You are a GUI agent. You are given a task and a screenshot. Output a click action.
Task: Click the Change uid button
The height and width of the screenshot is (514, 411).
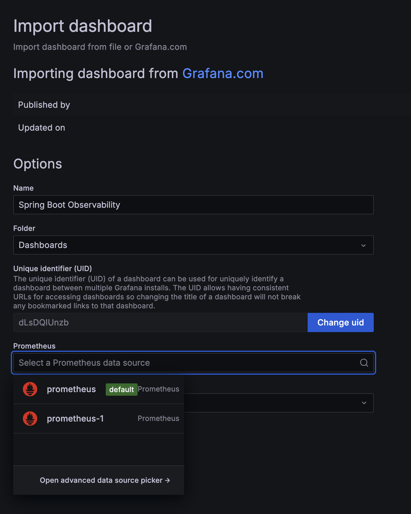click(341, 322)
